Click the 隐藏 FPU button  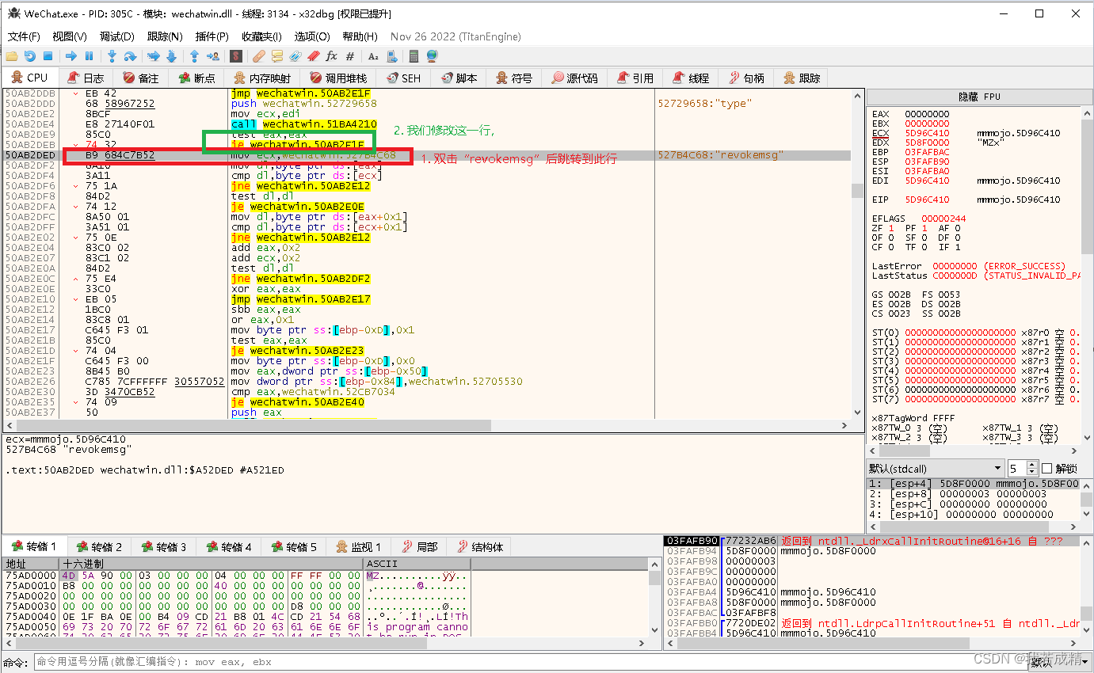979,97
